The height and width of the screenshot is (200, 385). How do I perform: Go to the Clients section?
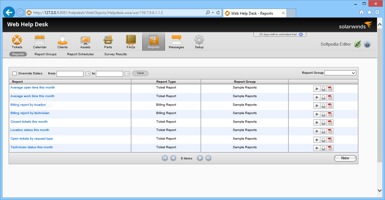62,42
